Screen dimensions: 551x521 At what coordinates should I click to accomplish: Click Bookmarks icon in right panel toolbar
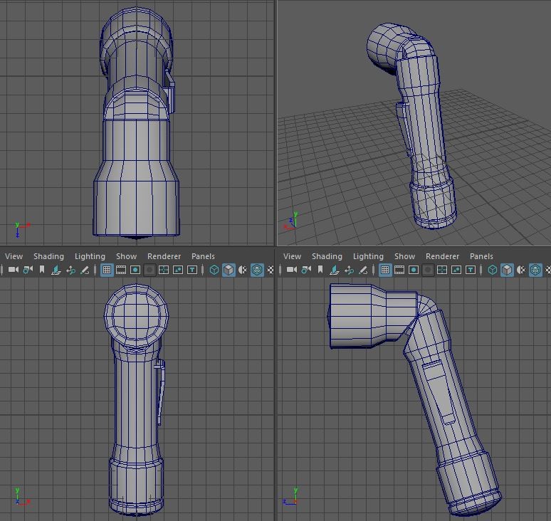(x=320, y=270)
